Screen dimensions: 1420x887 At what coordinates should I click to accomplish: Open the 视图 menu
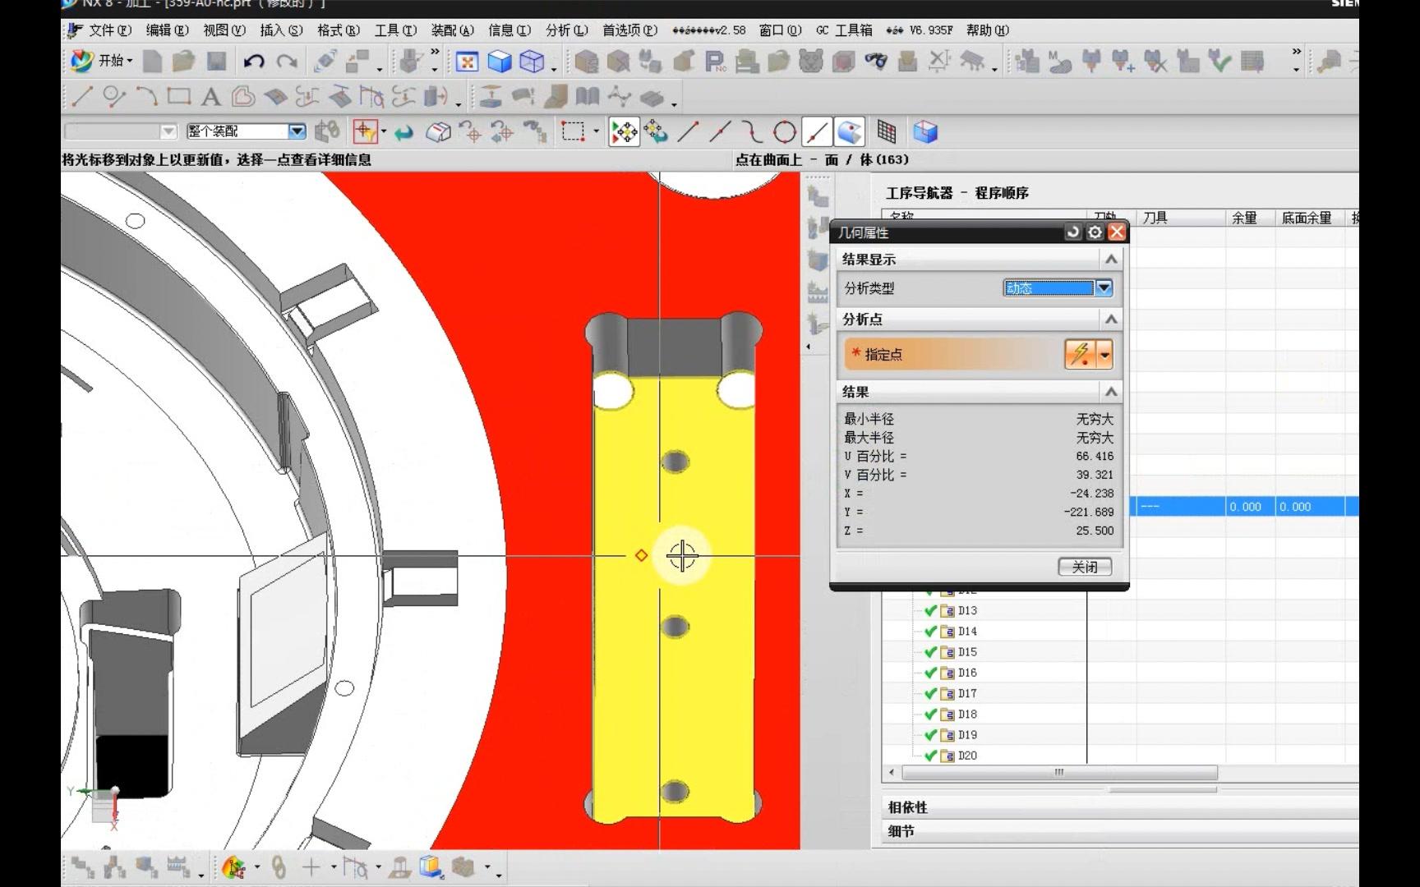click(x=224, y=30)
